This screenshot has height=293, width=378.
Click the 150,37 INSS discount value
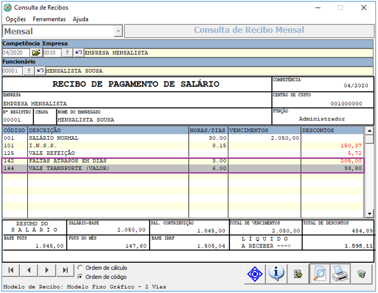click(x=351, y=146)
